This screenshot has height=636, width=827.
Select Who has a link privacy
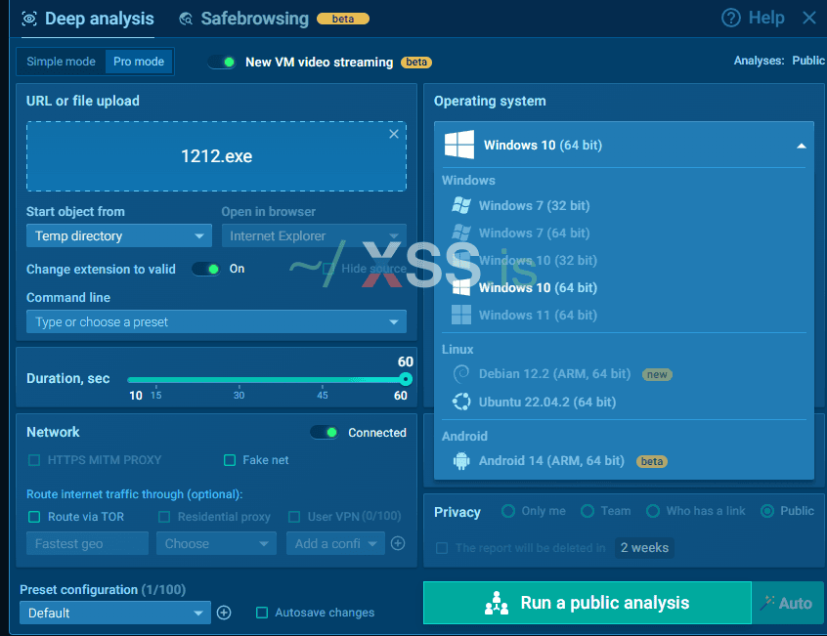click(653, 511)
